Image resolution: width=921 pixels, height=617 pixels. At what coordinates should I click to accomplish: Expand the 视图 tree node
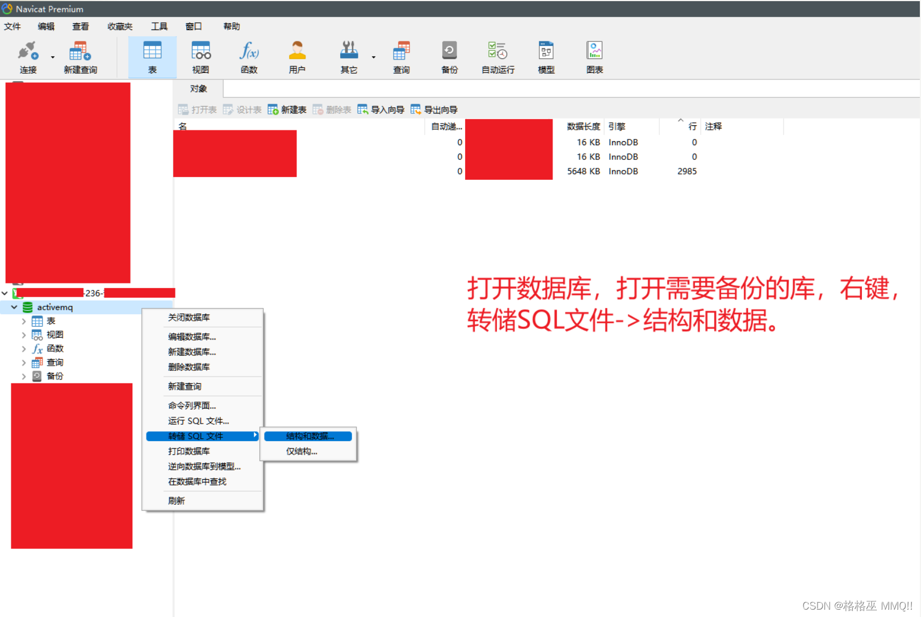pyautogui.click(x=24, y=335)
